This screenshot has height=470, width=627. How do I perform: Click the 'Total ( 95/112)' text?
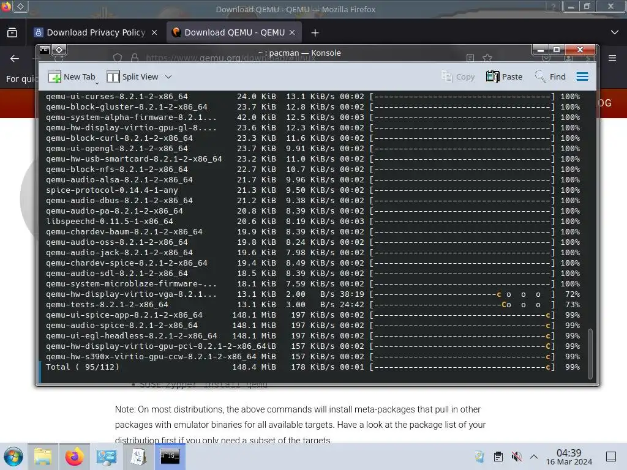[83, 367]
